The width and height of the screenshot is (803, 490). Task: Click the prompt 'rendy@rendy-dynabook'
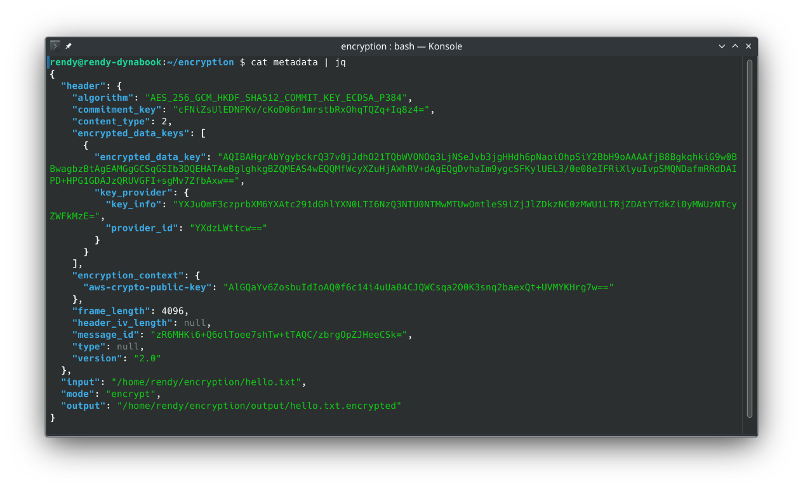pos(106,62)
